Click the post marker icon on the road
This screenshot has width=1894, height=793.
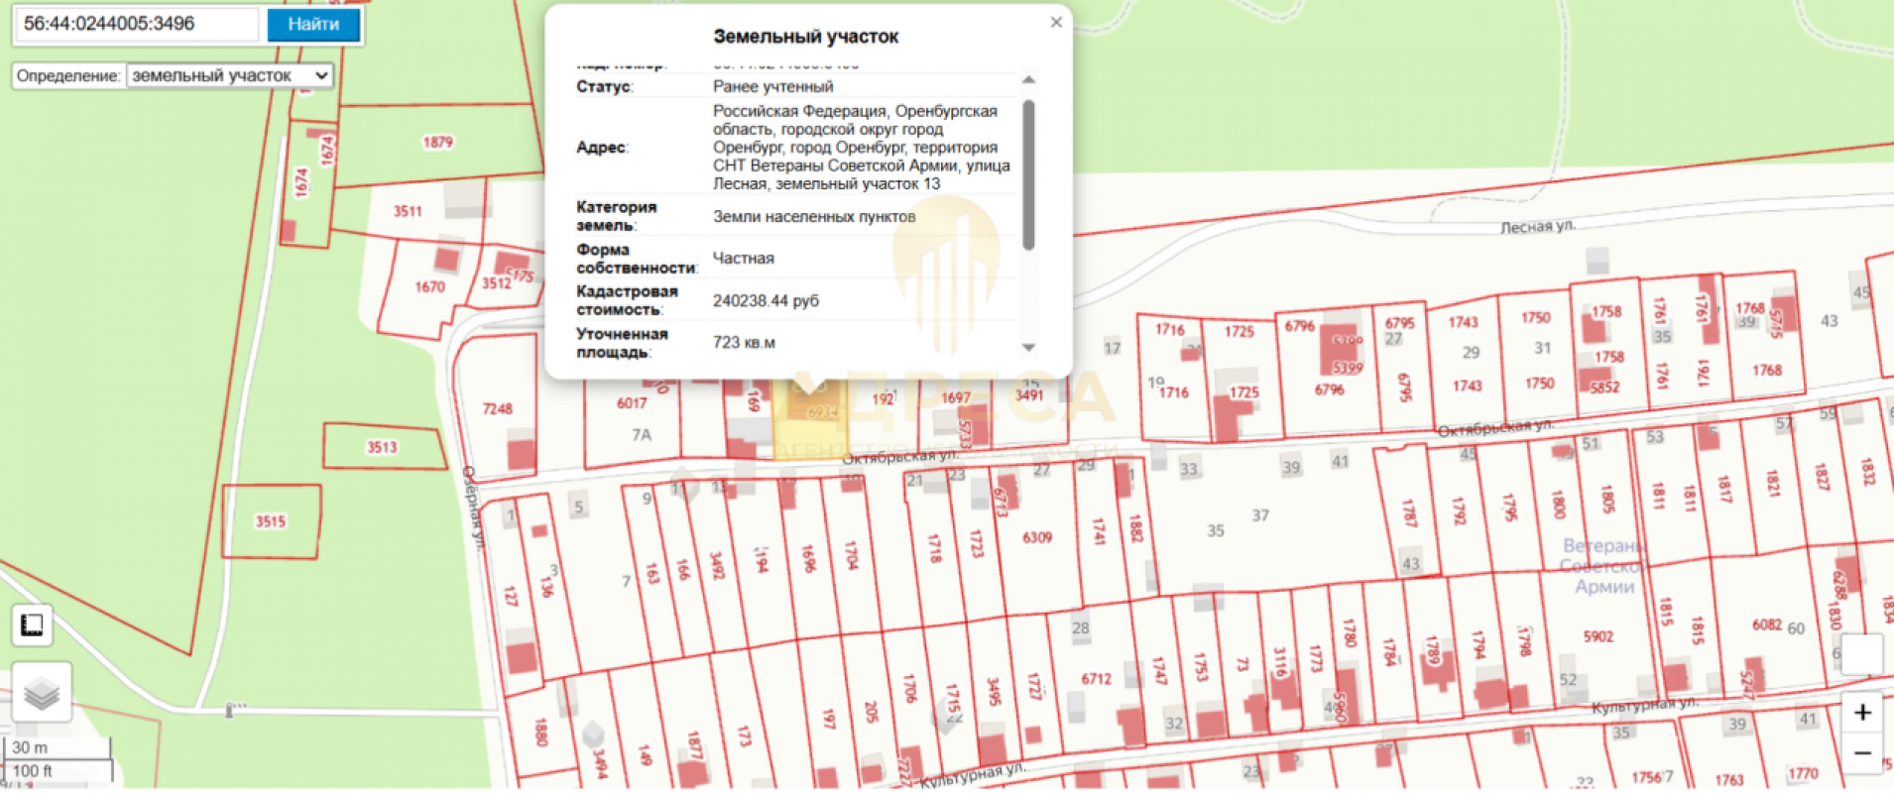click(229, 710)
